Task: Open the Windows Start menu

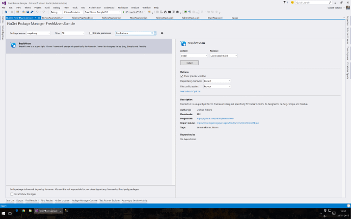Action: [3, 213]
